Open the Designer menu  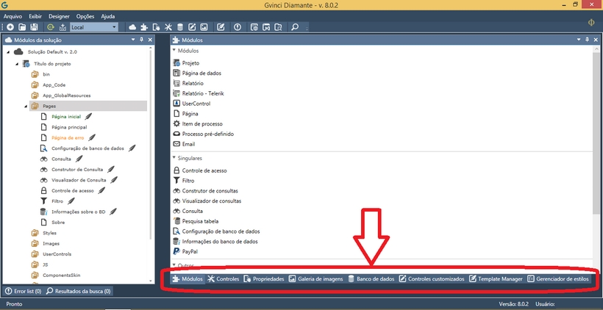coord(59,15)
